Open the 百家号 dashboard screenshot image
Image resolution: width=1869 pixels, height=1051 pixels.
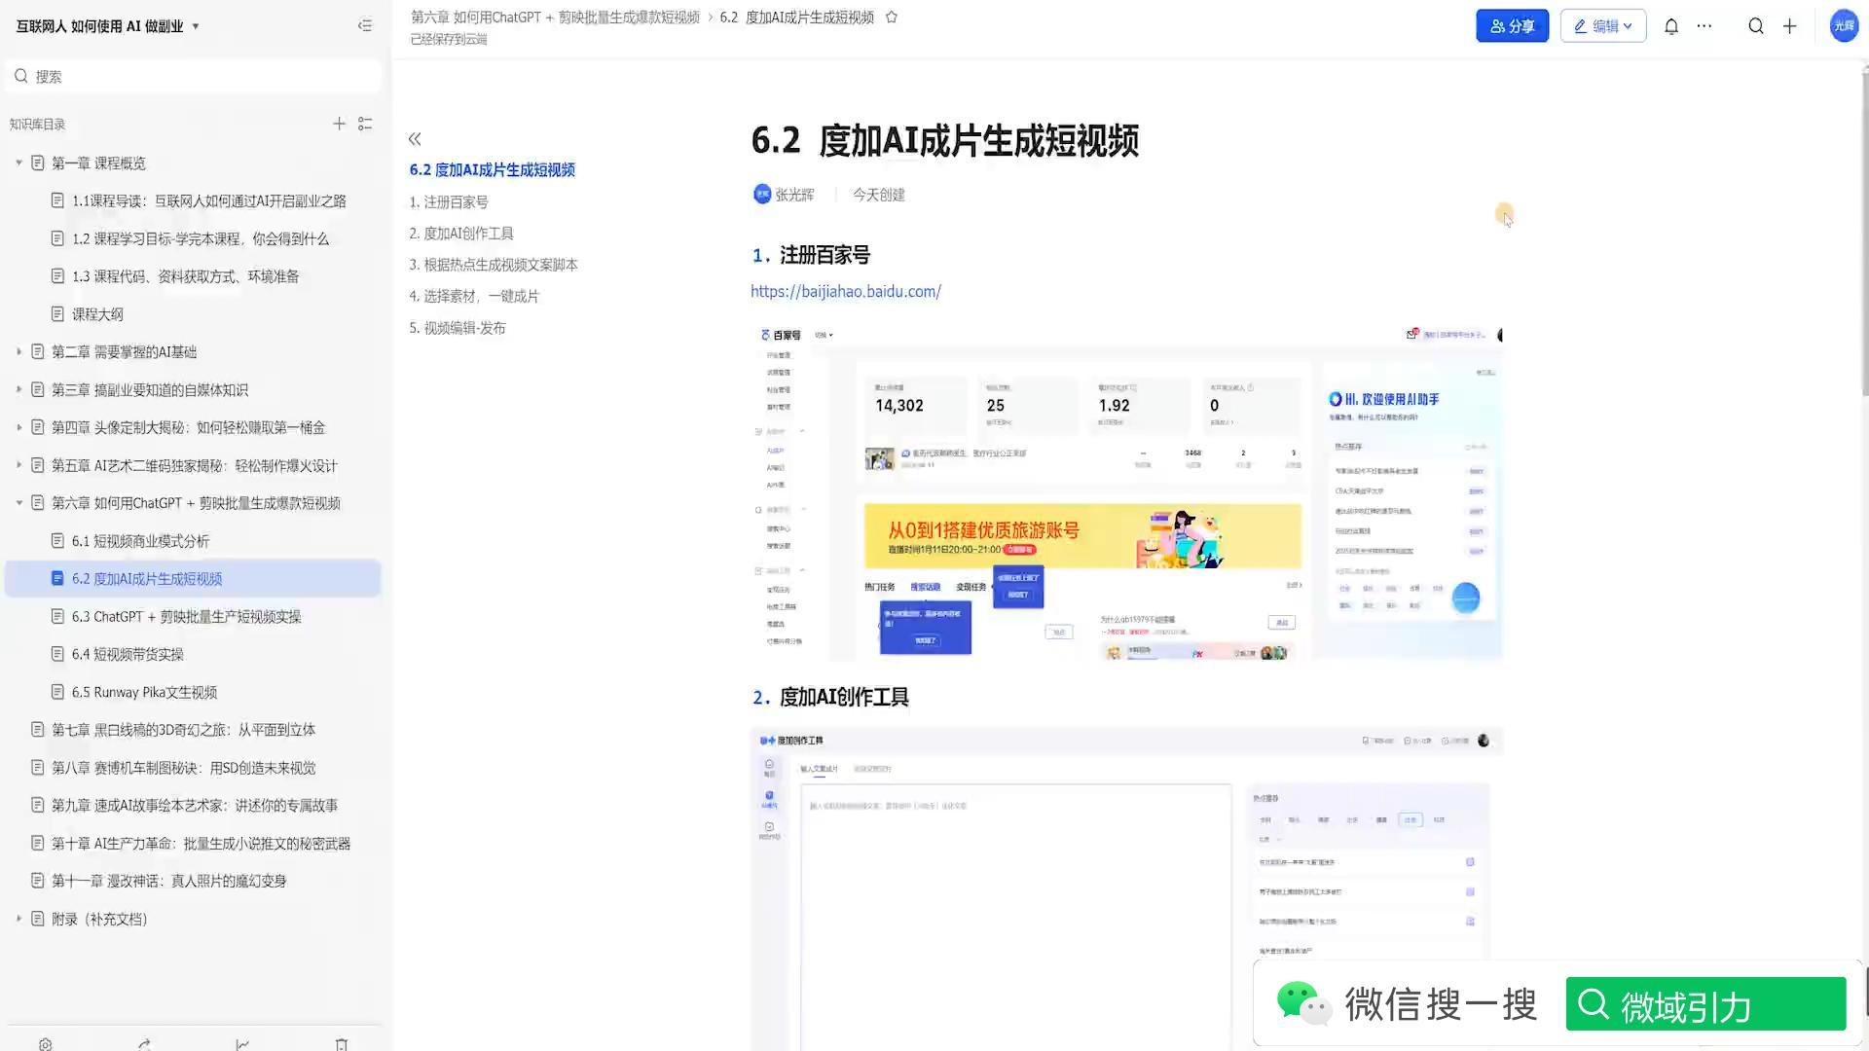click(x=1126, y=491)
